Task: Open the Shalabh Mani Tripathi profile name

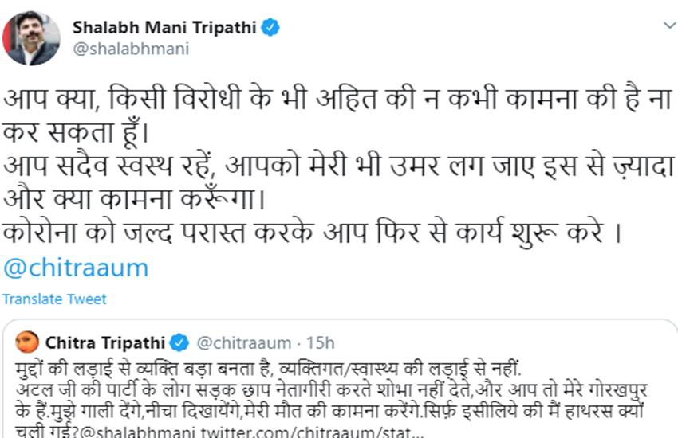Action: pyautogui.click(x=164, y=28)
